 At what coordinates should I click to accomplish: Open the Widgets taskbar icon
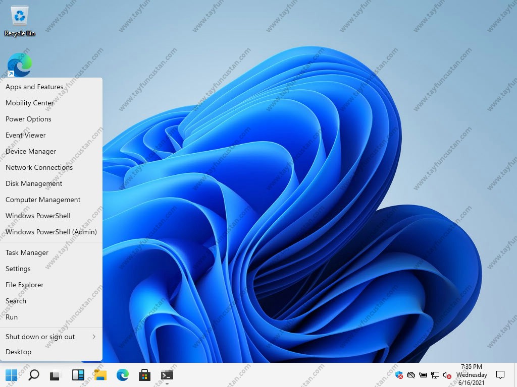(x=78, y=375)
